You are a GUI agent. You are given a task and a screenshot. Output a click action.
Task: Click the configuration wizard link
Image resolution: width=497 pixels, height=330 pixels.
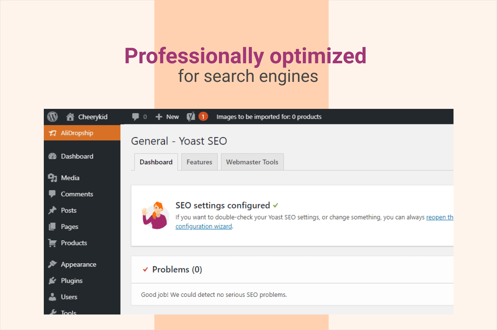(x=203, y=226)
